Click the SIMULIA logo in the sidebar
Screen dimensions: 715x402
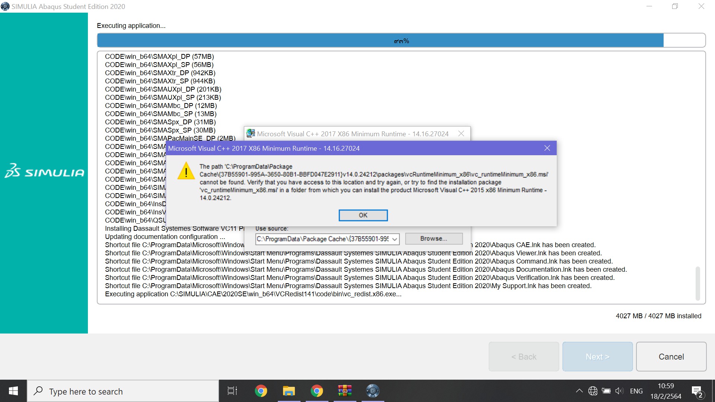[x=44, y=171]
